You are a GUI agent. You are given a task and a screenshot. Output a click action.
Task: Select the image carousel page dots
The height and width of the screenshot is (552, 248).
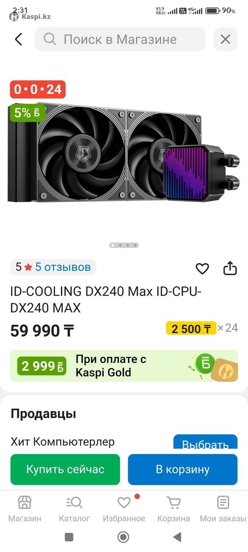point(124,245)
